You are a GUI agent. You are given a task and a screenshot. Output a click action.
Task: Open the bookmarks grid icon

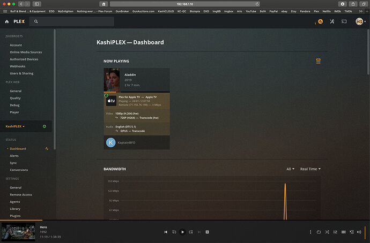coord(5,11)
